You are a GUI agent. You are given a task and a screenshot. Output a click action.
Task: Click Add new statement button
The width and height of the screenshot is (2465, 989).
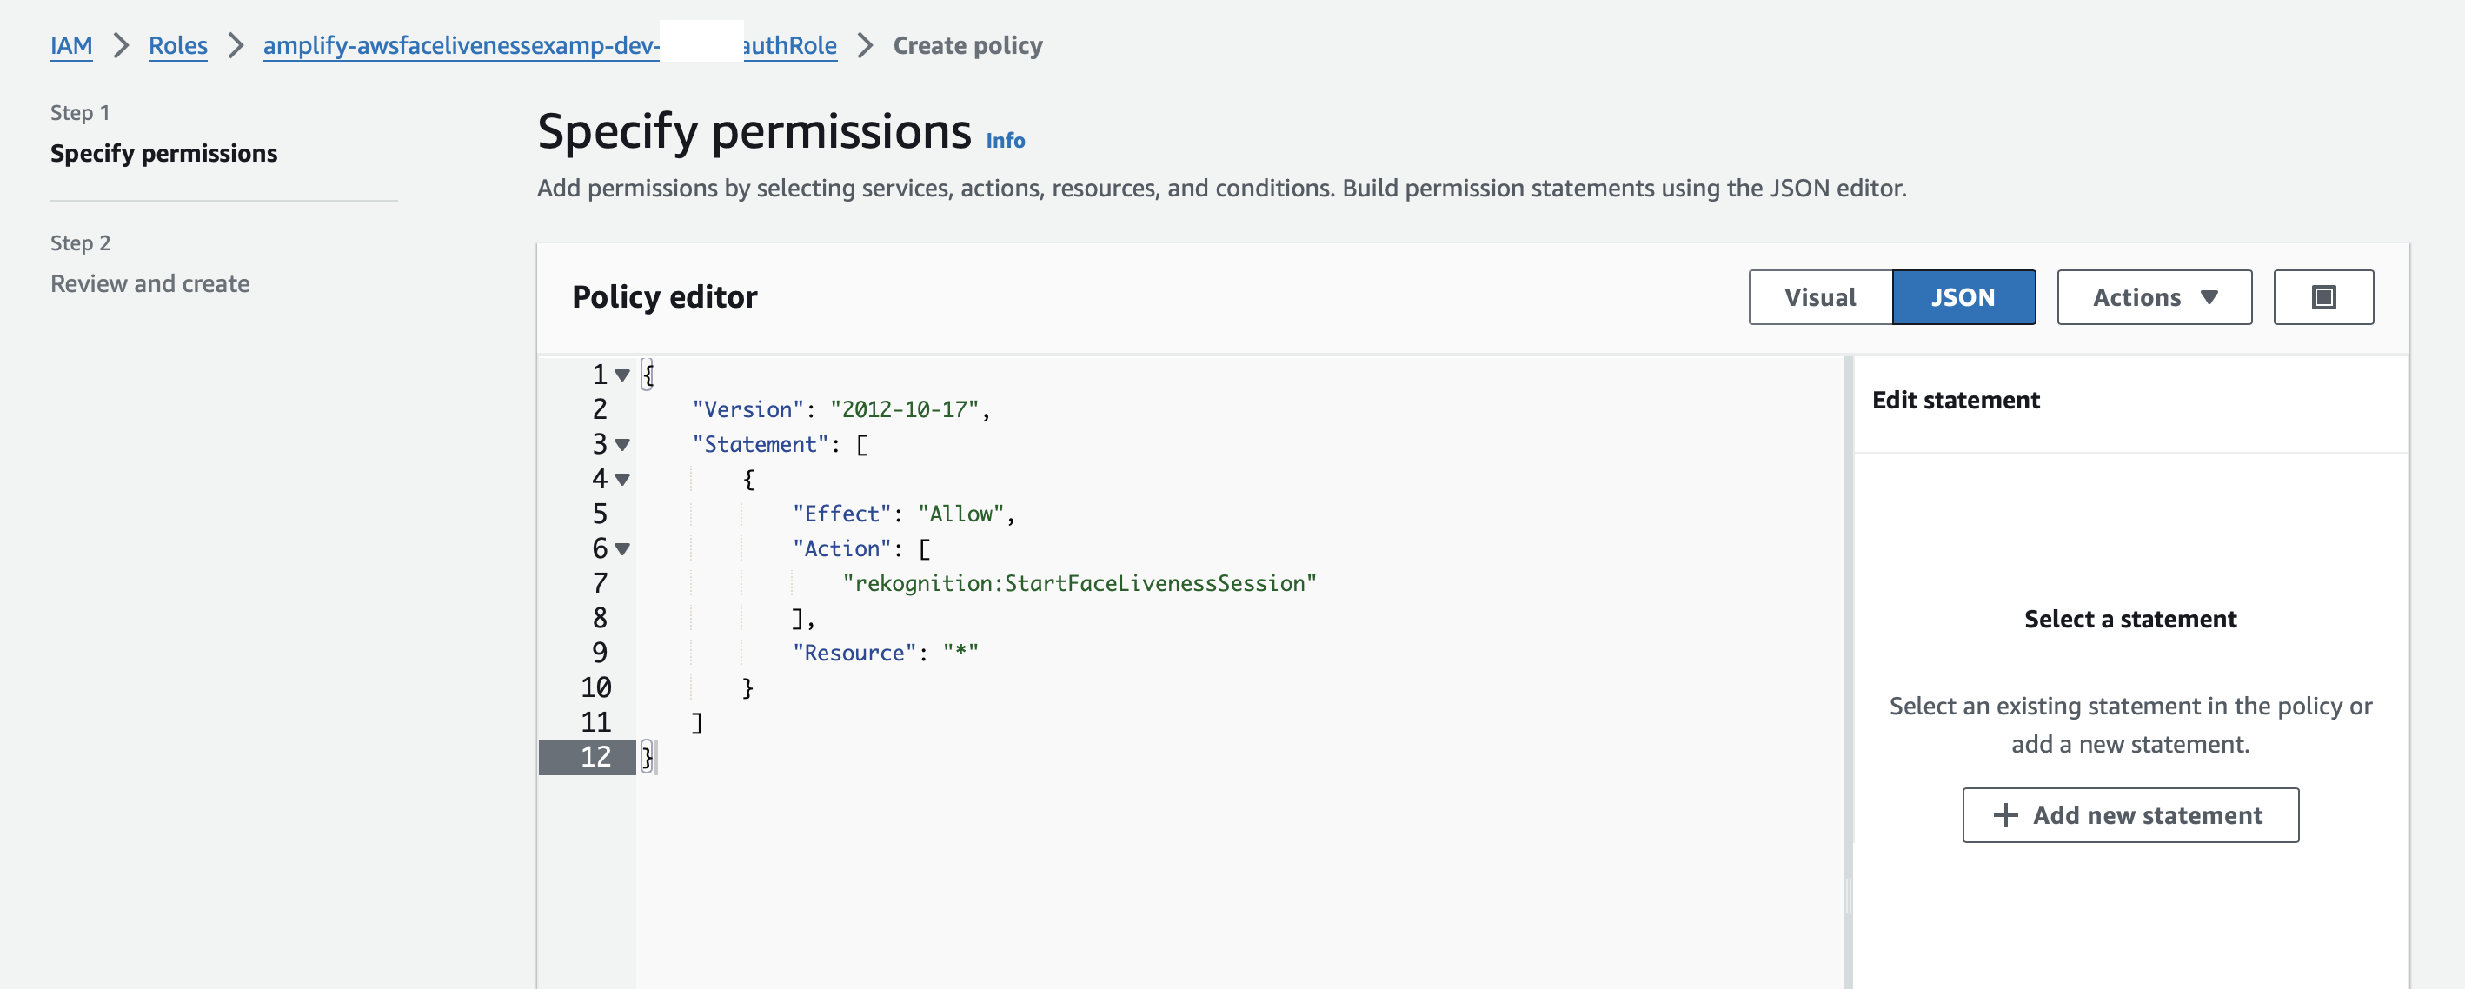2130,815
